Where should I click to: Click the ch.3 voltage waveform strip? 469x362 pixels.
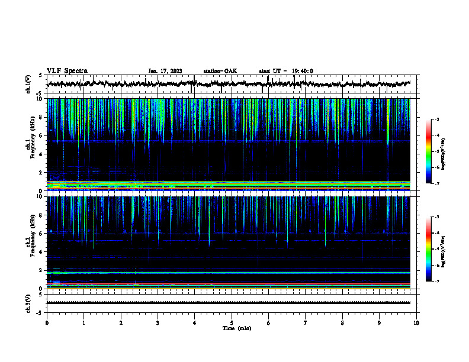pyautogui.click(x=229, y=303)
